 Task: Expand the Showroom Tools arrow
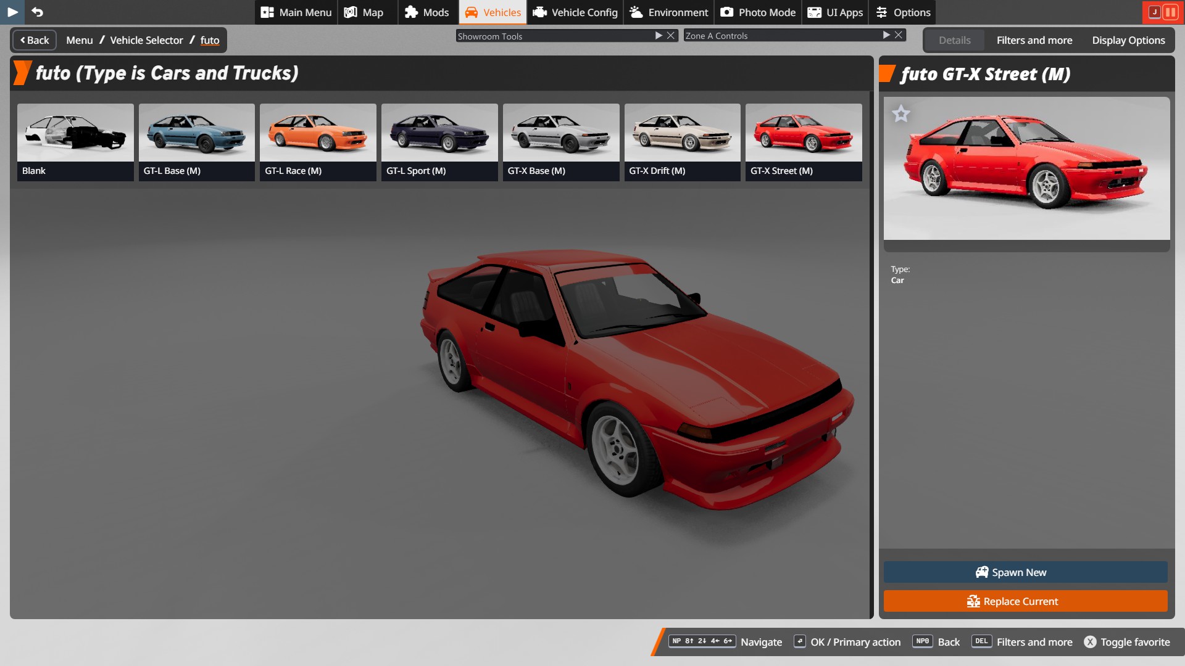pos(659,36)
